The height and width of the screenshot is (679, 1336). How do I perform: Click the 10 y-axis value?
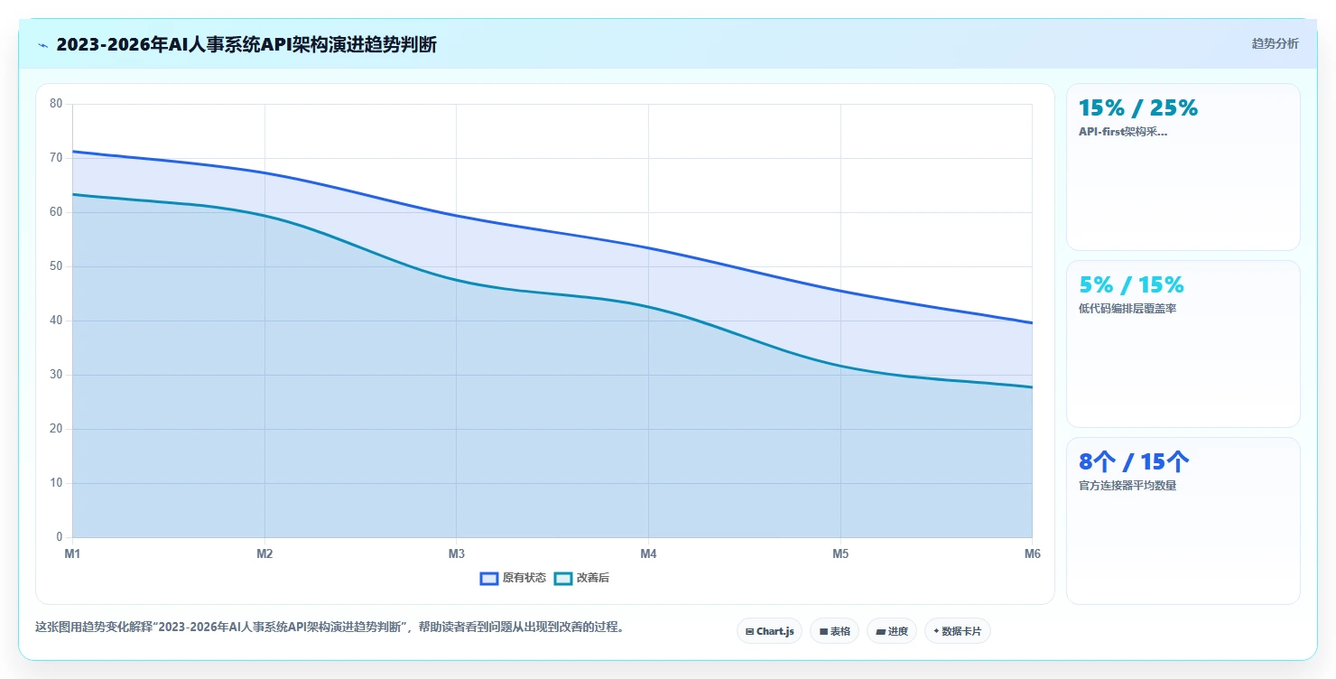pyautogui.click(x=56, y=483)
